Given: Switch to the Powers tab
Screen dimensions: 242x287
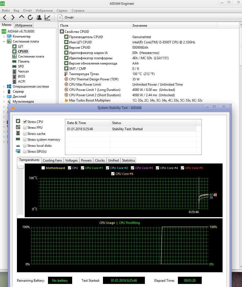Looking at the screenshot, I should pos(86,160).
